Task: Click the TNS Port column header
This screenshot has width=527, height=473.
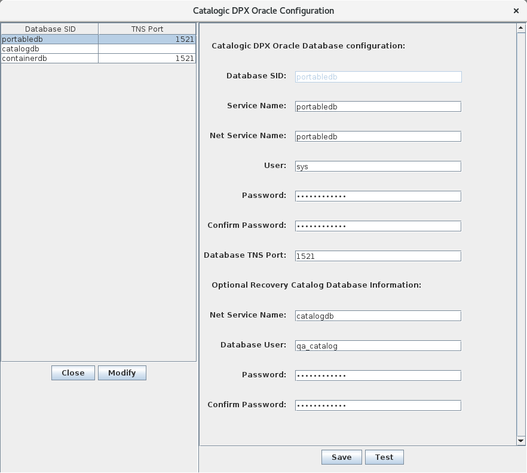Action: pyautogui.click(x=147, y=29)
